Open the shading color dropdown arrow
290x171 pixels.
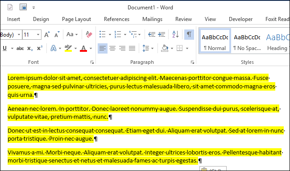click(x=172, y=49)
